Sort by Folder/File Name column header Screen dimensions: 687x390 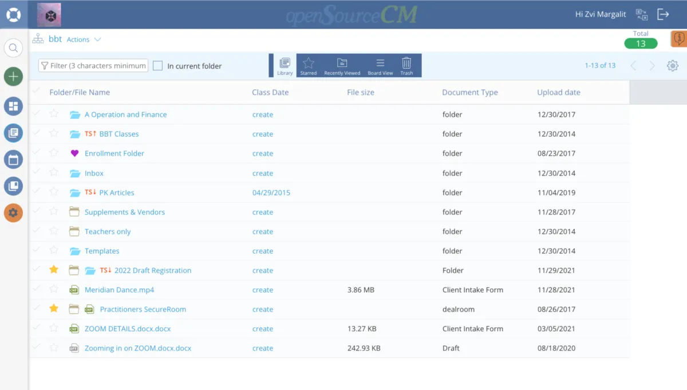point(80,92)
